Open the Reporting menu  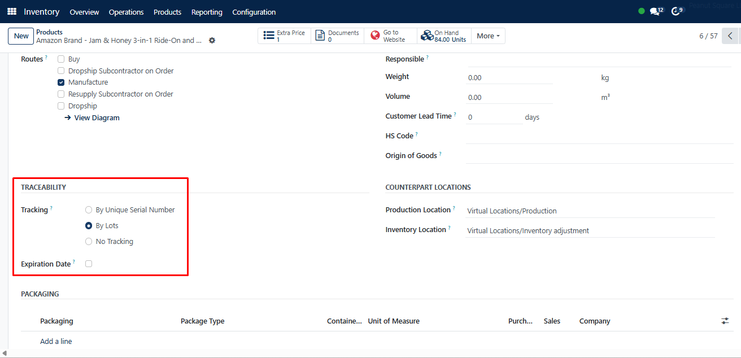point(207,12)
